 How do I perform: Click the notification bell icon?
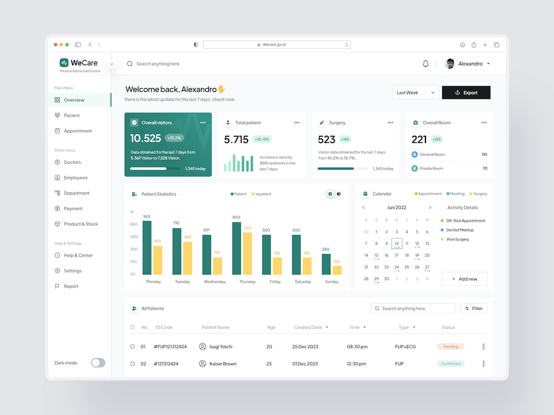[x=425, y=64]
